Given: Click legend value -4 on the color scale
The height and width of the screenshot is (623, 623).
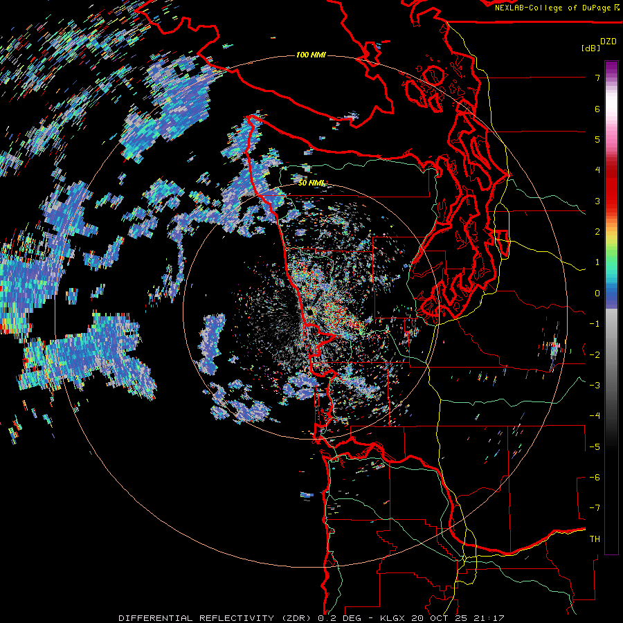Looking at the screenshot, I should pos(595,416).
